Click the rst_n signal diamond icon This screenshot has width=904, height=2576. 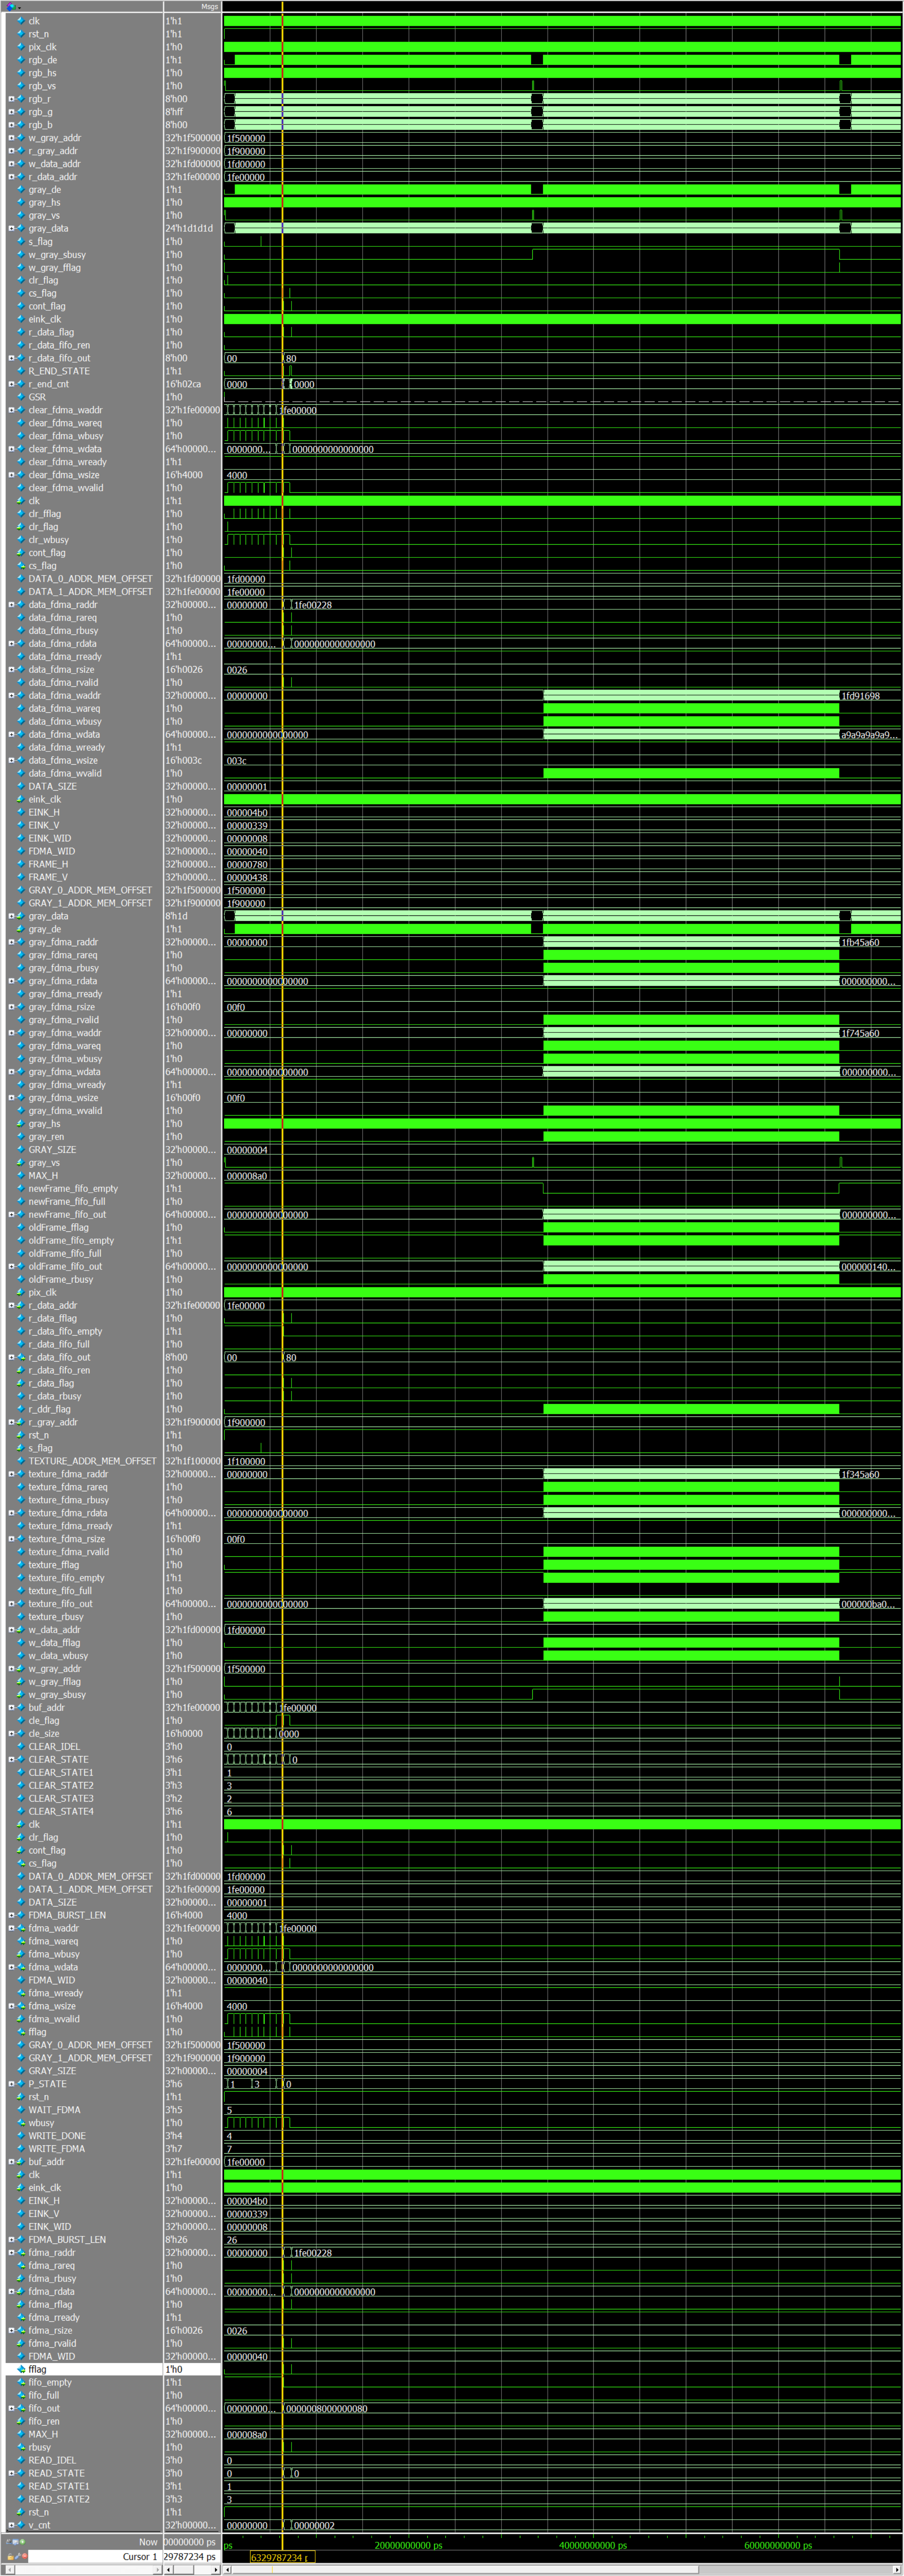tap(21, 34)
